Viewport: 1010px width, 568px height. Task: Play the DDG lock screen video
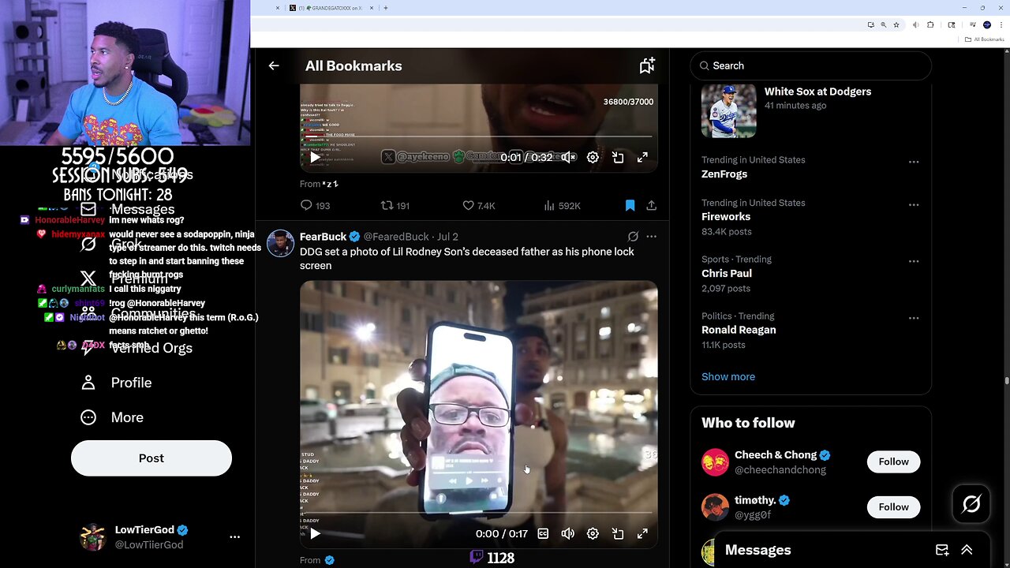pos(315,533)
